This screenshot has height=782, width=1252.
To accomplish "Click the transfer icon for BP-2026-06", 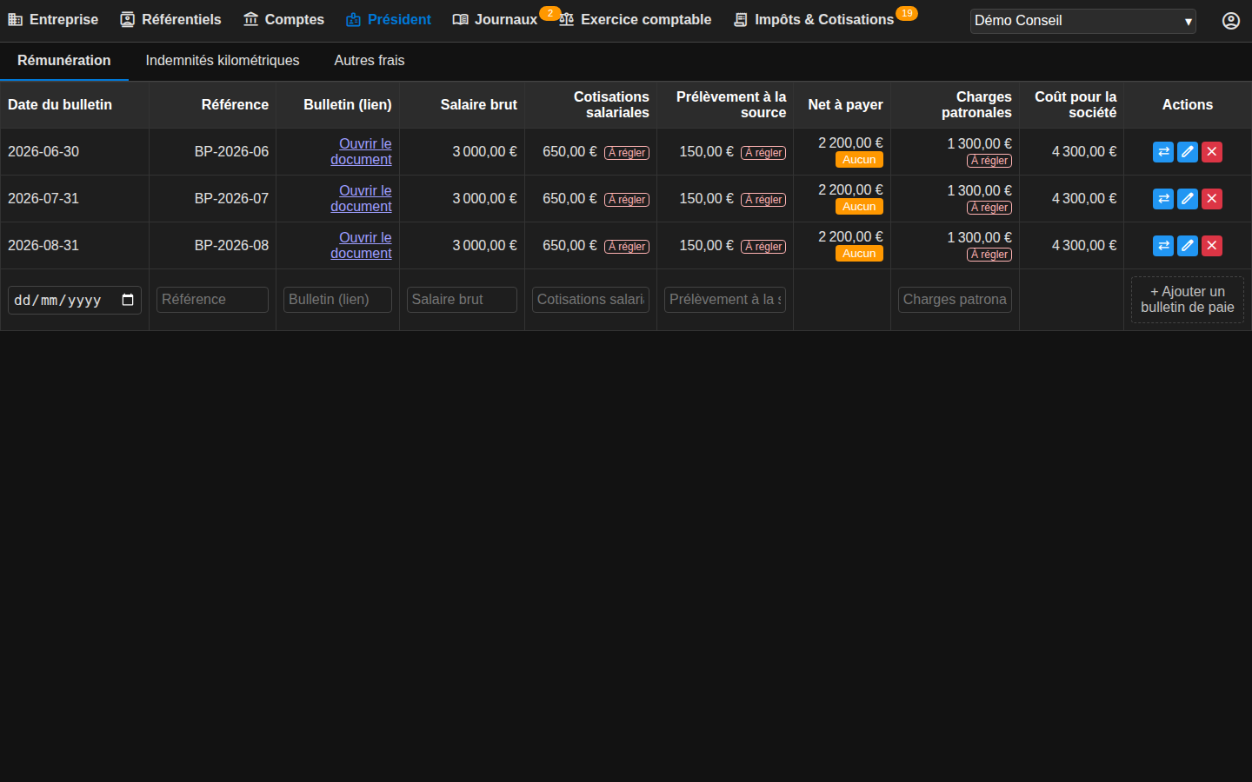I will tap(1163, 152).
